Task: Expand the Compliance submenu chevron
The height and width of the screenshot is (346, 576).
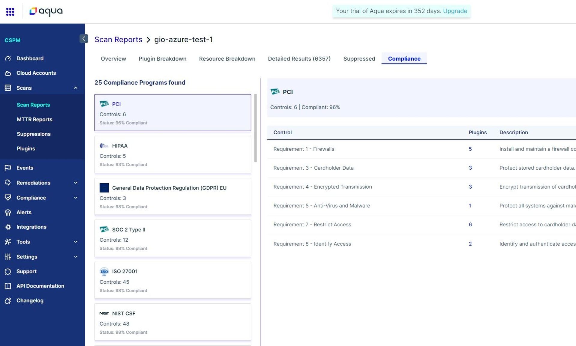Action: coord(76,198)
